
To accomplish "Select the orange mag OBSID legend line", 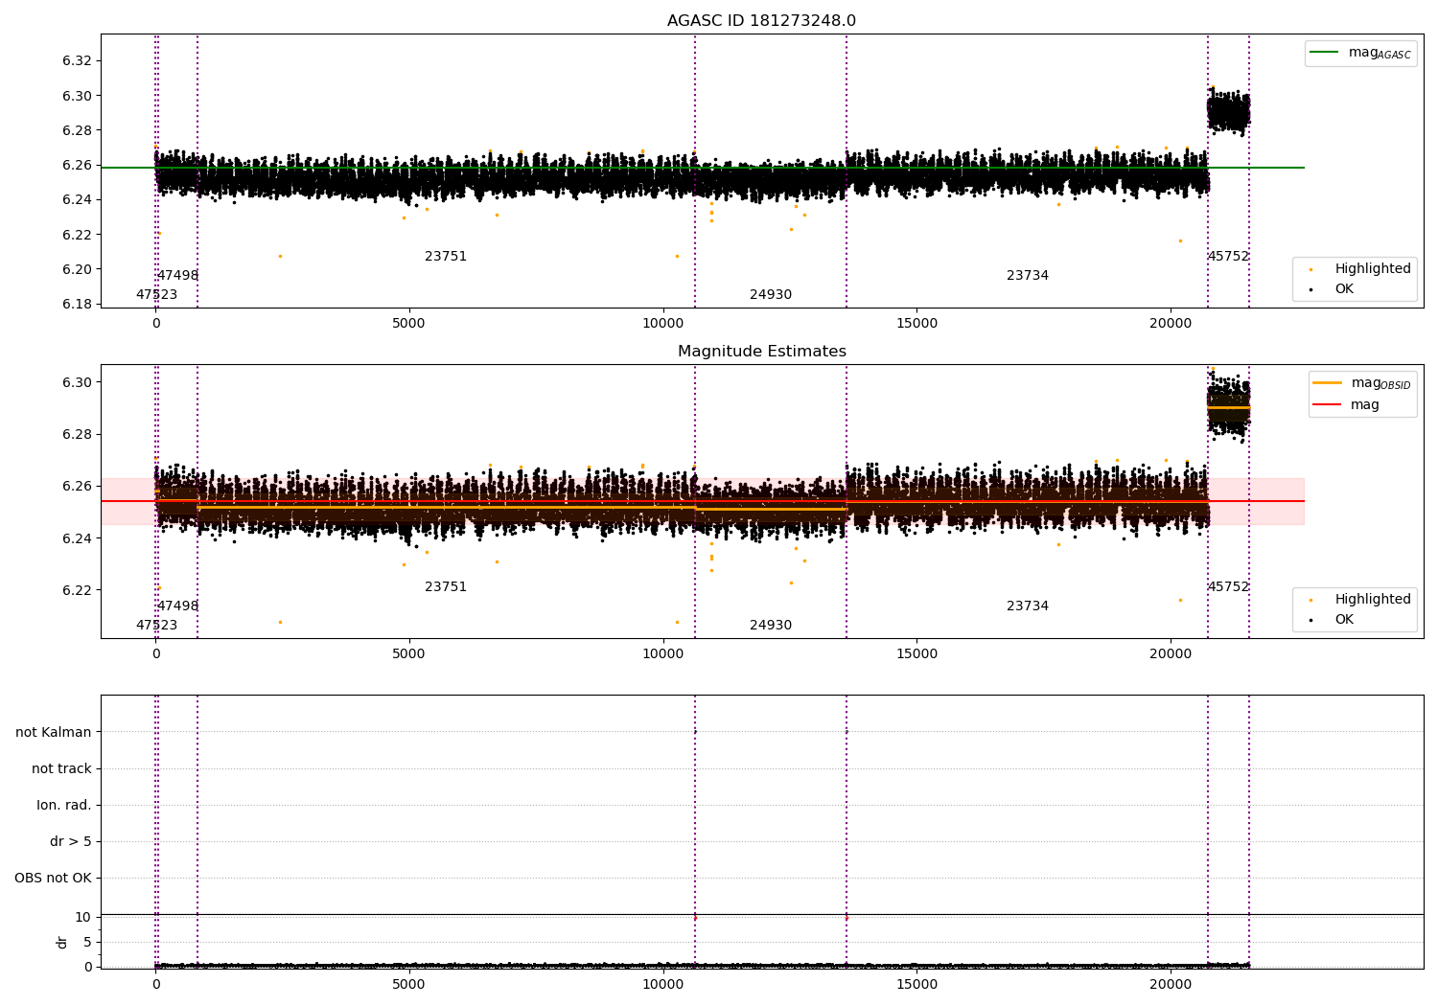I will pos(1328,382).
